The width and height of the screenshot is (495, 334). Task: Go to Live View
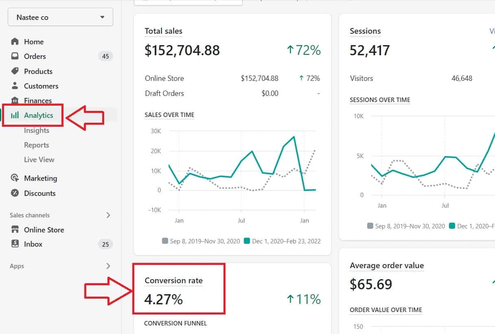(x=39, y=160)
